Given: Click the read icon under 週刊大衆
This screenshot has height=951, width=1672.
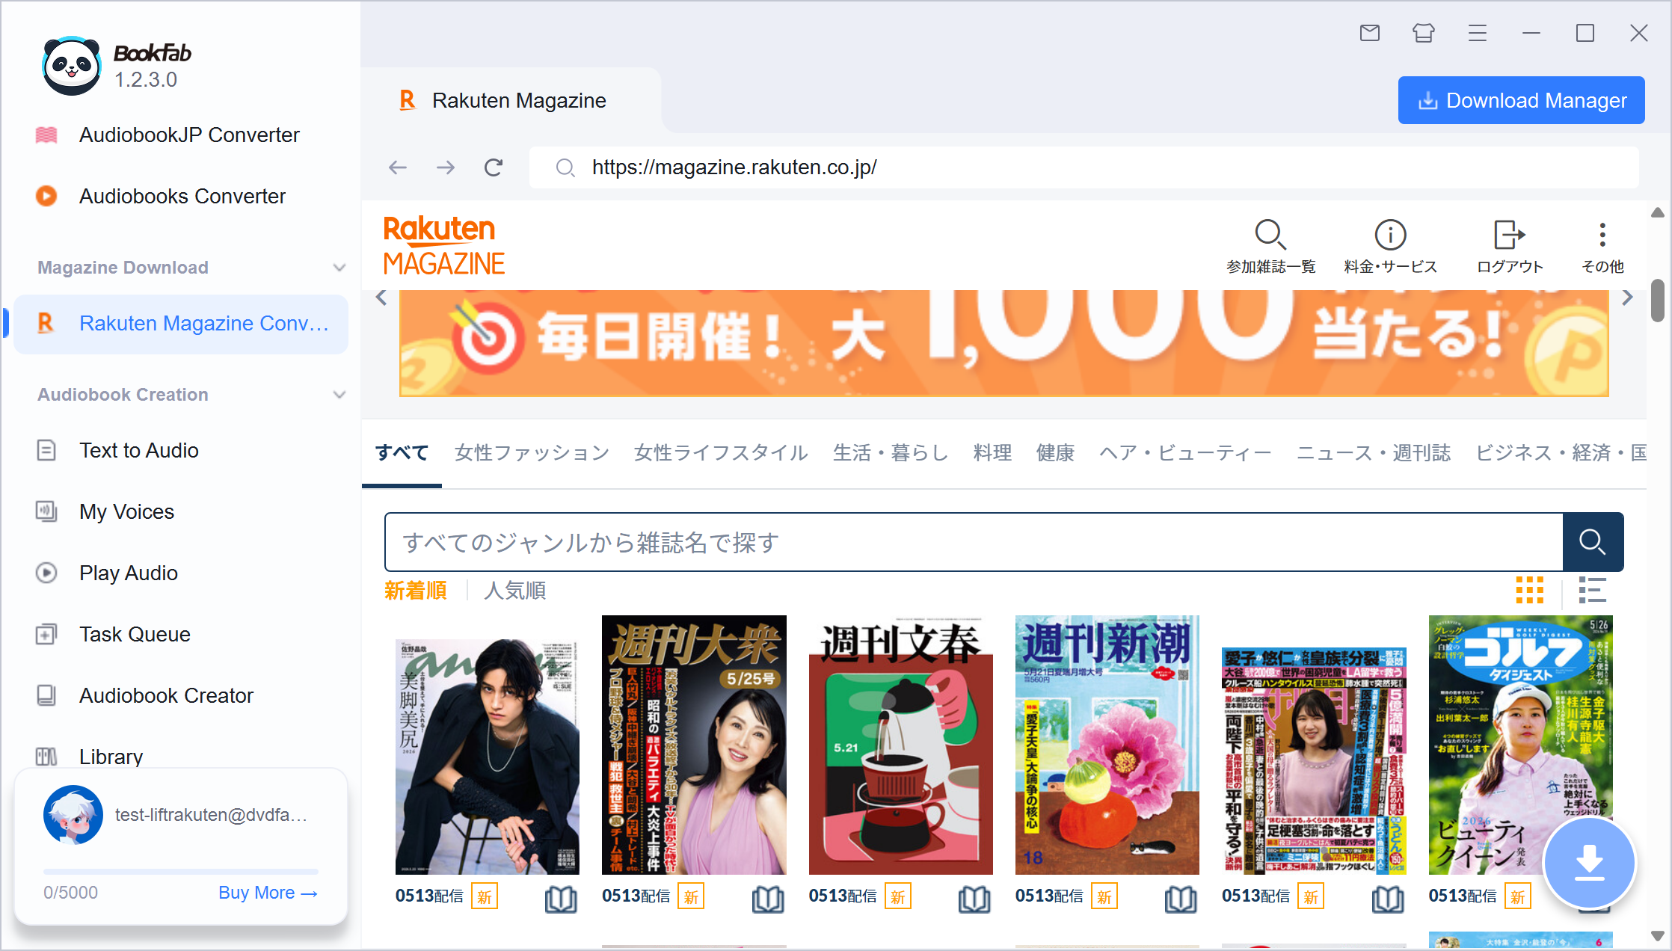Looking at the screenshot, I should [x=768, y=899].
